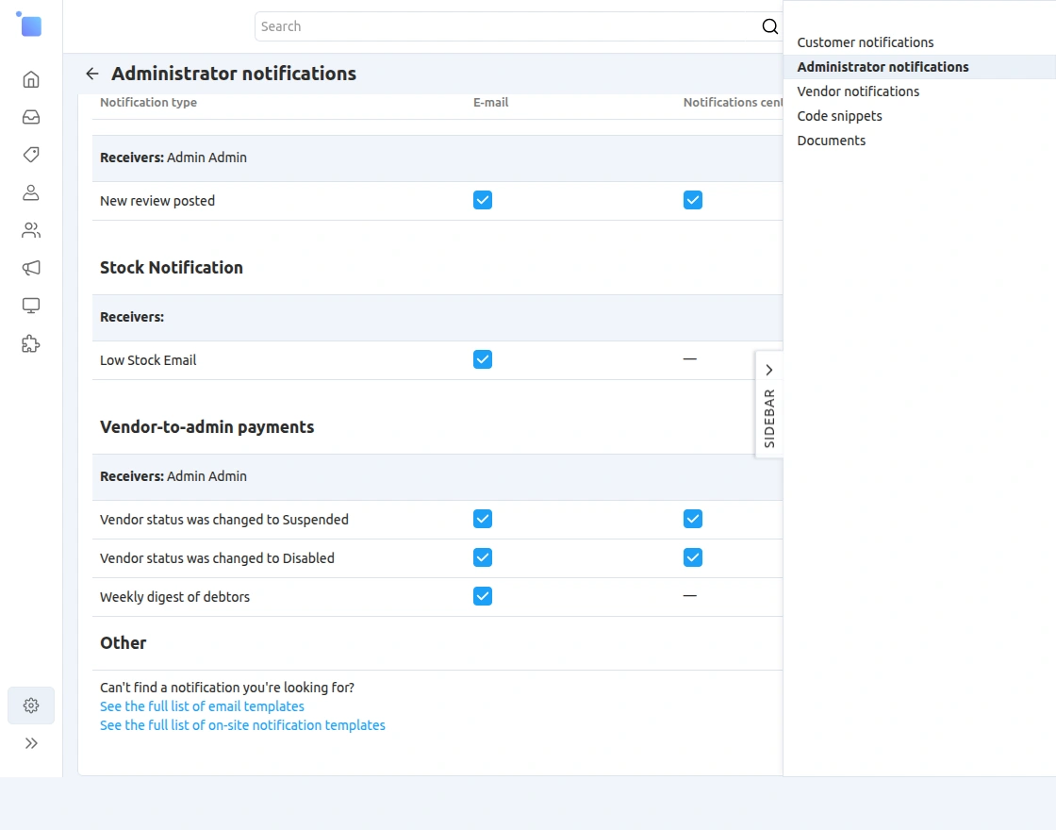Open the Vendors people icon
This screenshot has height=830, width=1056.
click(x=31, y=230)
